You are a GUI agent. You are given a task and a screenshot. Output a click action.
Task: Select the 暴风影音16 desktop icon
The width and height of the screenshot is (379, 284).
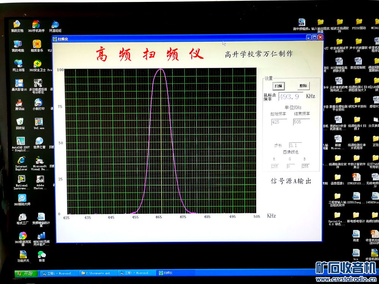pyautogui.click(x=19, y=85)
